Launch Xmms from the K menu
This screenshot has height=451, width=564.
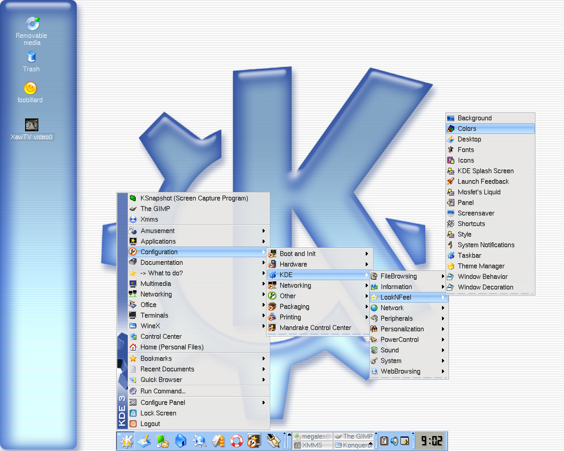click(x=198, y=219)
